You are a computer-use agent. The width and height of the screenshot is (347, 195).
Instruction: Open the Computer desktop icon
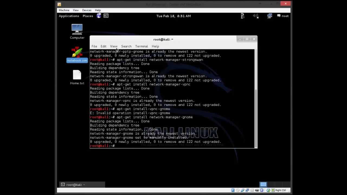[x=77, y=31]
